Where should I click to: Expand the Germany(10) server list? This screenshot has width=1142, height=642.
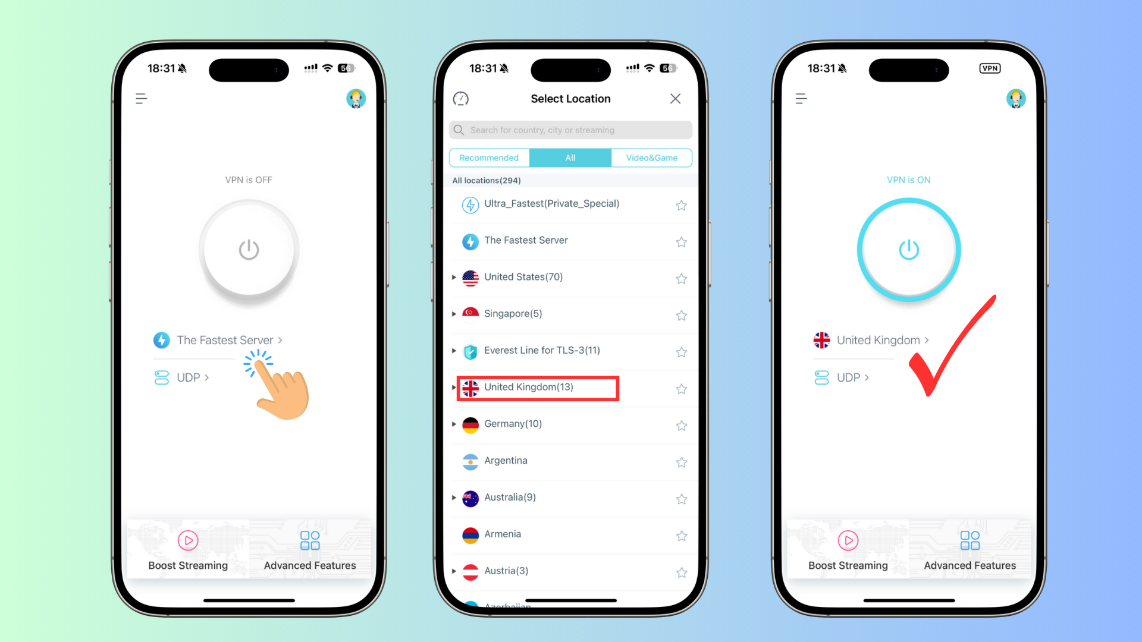(454, 423)
